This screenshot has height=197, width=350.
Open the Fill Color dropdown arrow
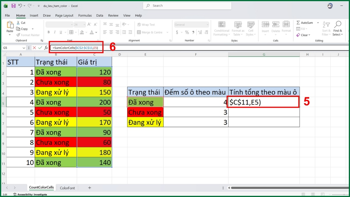tap(87, 32)
